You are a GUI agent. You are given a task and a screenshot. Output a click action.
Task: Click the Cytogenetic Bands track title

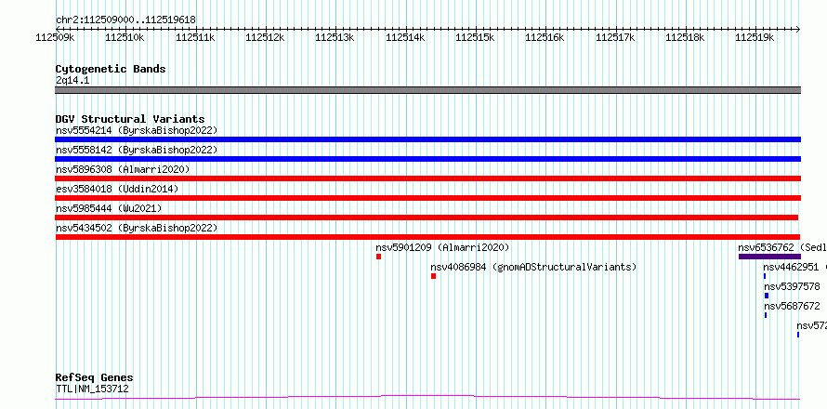[x=111, y=69]
